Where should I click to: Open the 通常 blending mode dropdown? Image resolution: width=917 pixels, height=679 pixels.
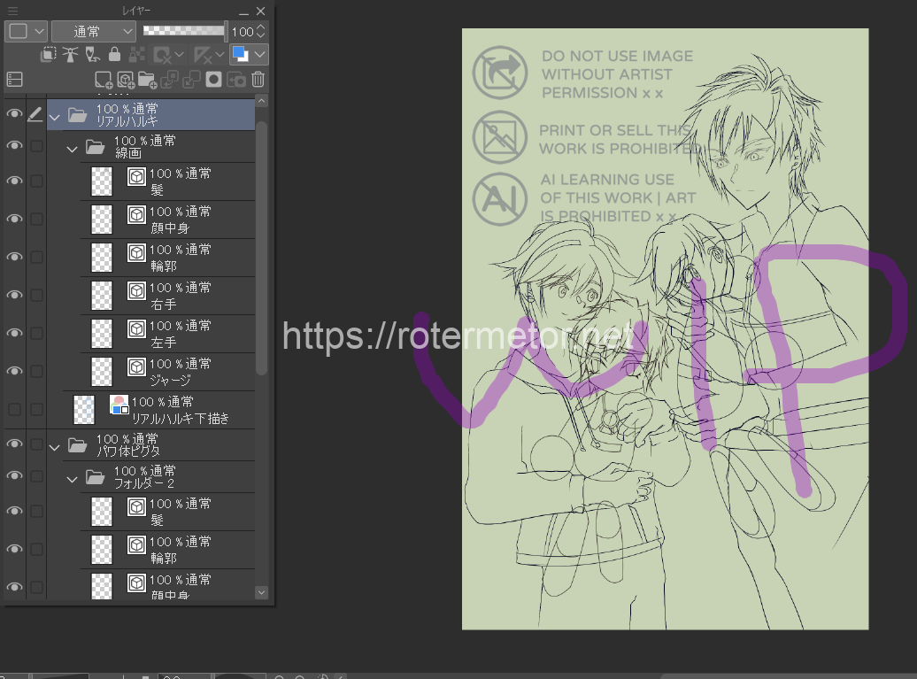pos(93,31)
